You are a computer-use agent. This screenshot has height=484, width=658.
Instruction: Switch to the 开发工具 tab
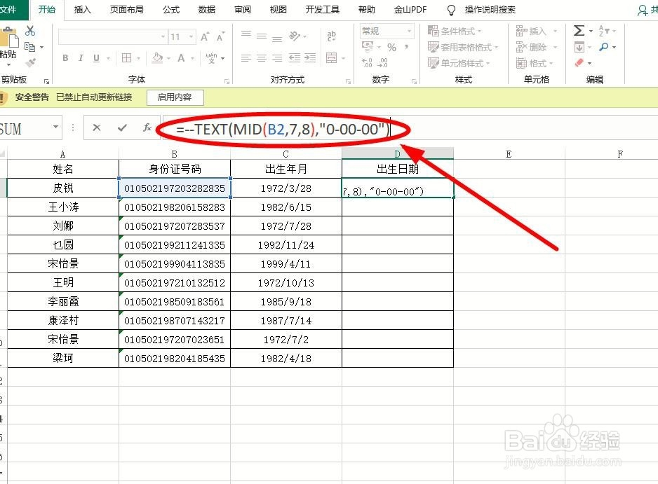click(x=322, y=10)
